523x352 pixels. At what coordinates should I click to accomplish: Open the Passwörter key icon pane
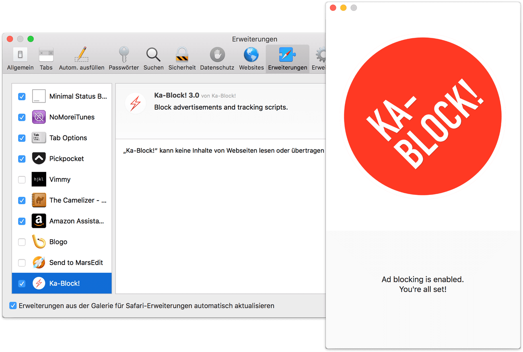(x=124, y=59)
